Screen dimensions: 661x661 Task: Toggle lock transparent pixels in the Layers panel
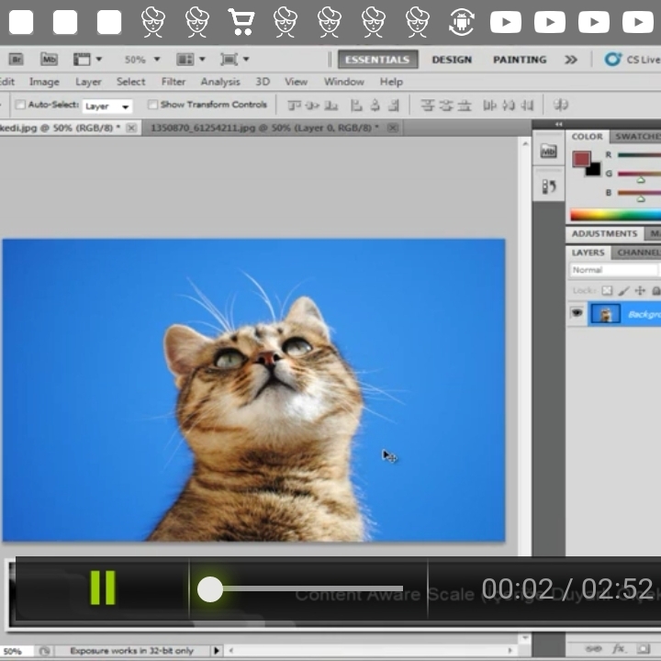[607, 290]
